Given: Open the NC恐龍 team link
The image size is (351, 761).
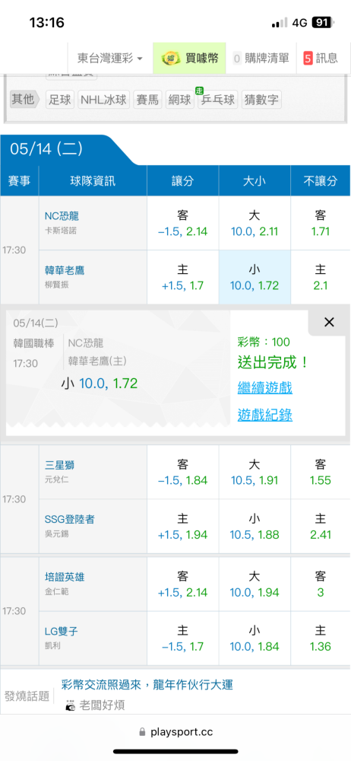Looking at the screenshot, I should (x=60, y=216).
